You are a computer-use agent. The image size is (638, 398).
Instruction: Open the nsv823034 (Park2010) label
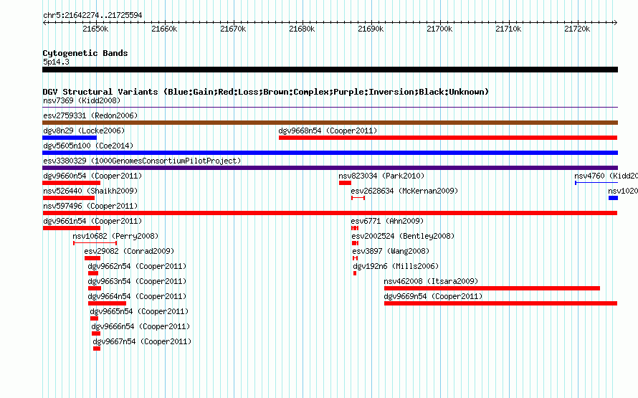point(381,176)
